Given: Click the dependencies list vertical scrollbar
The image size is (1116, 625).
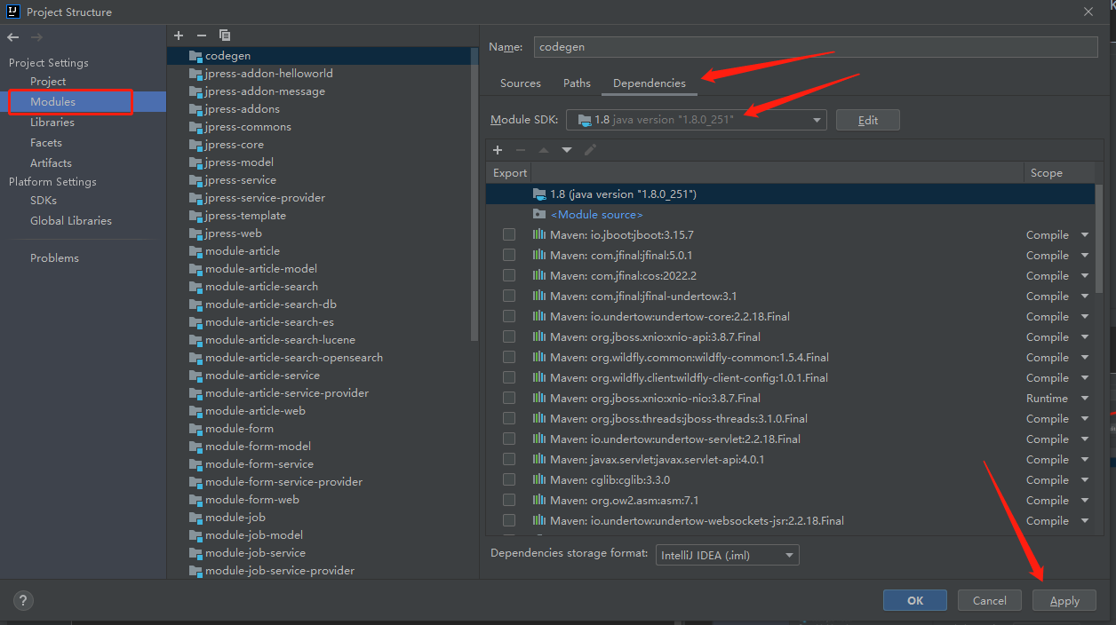Looking at the screenshot, I should point(1100,238).
